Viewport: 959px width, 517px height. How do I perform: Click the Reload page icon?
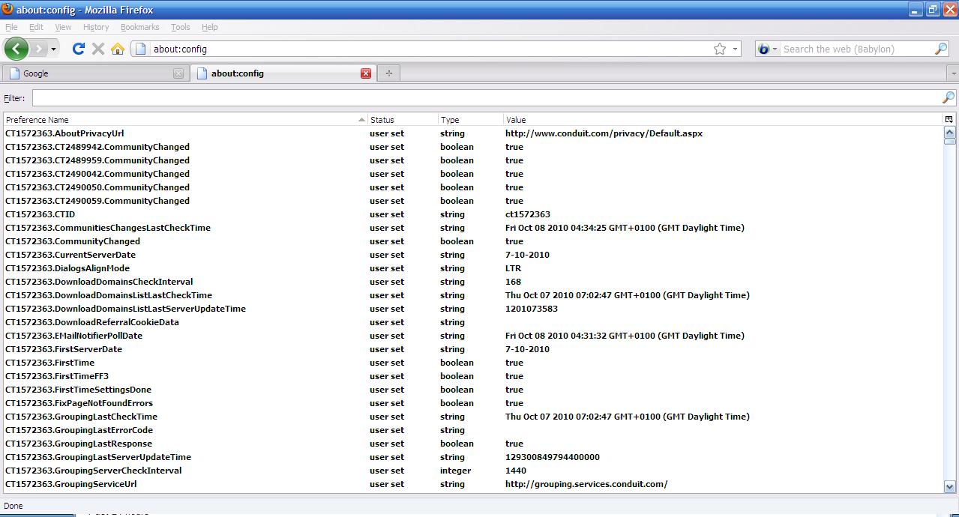pyautogui.click(x=78, y=49)
